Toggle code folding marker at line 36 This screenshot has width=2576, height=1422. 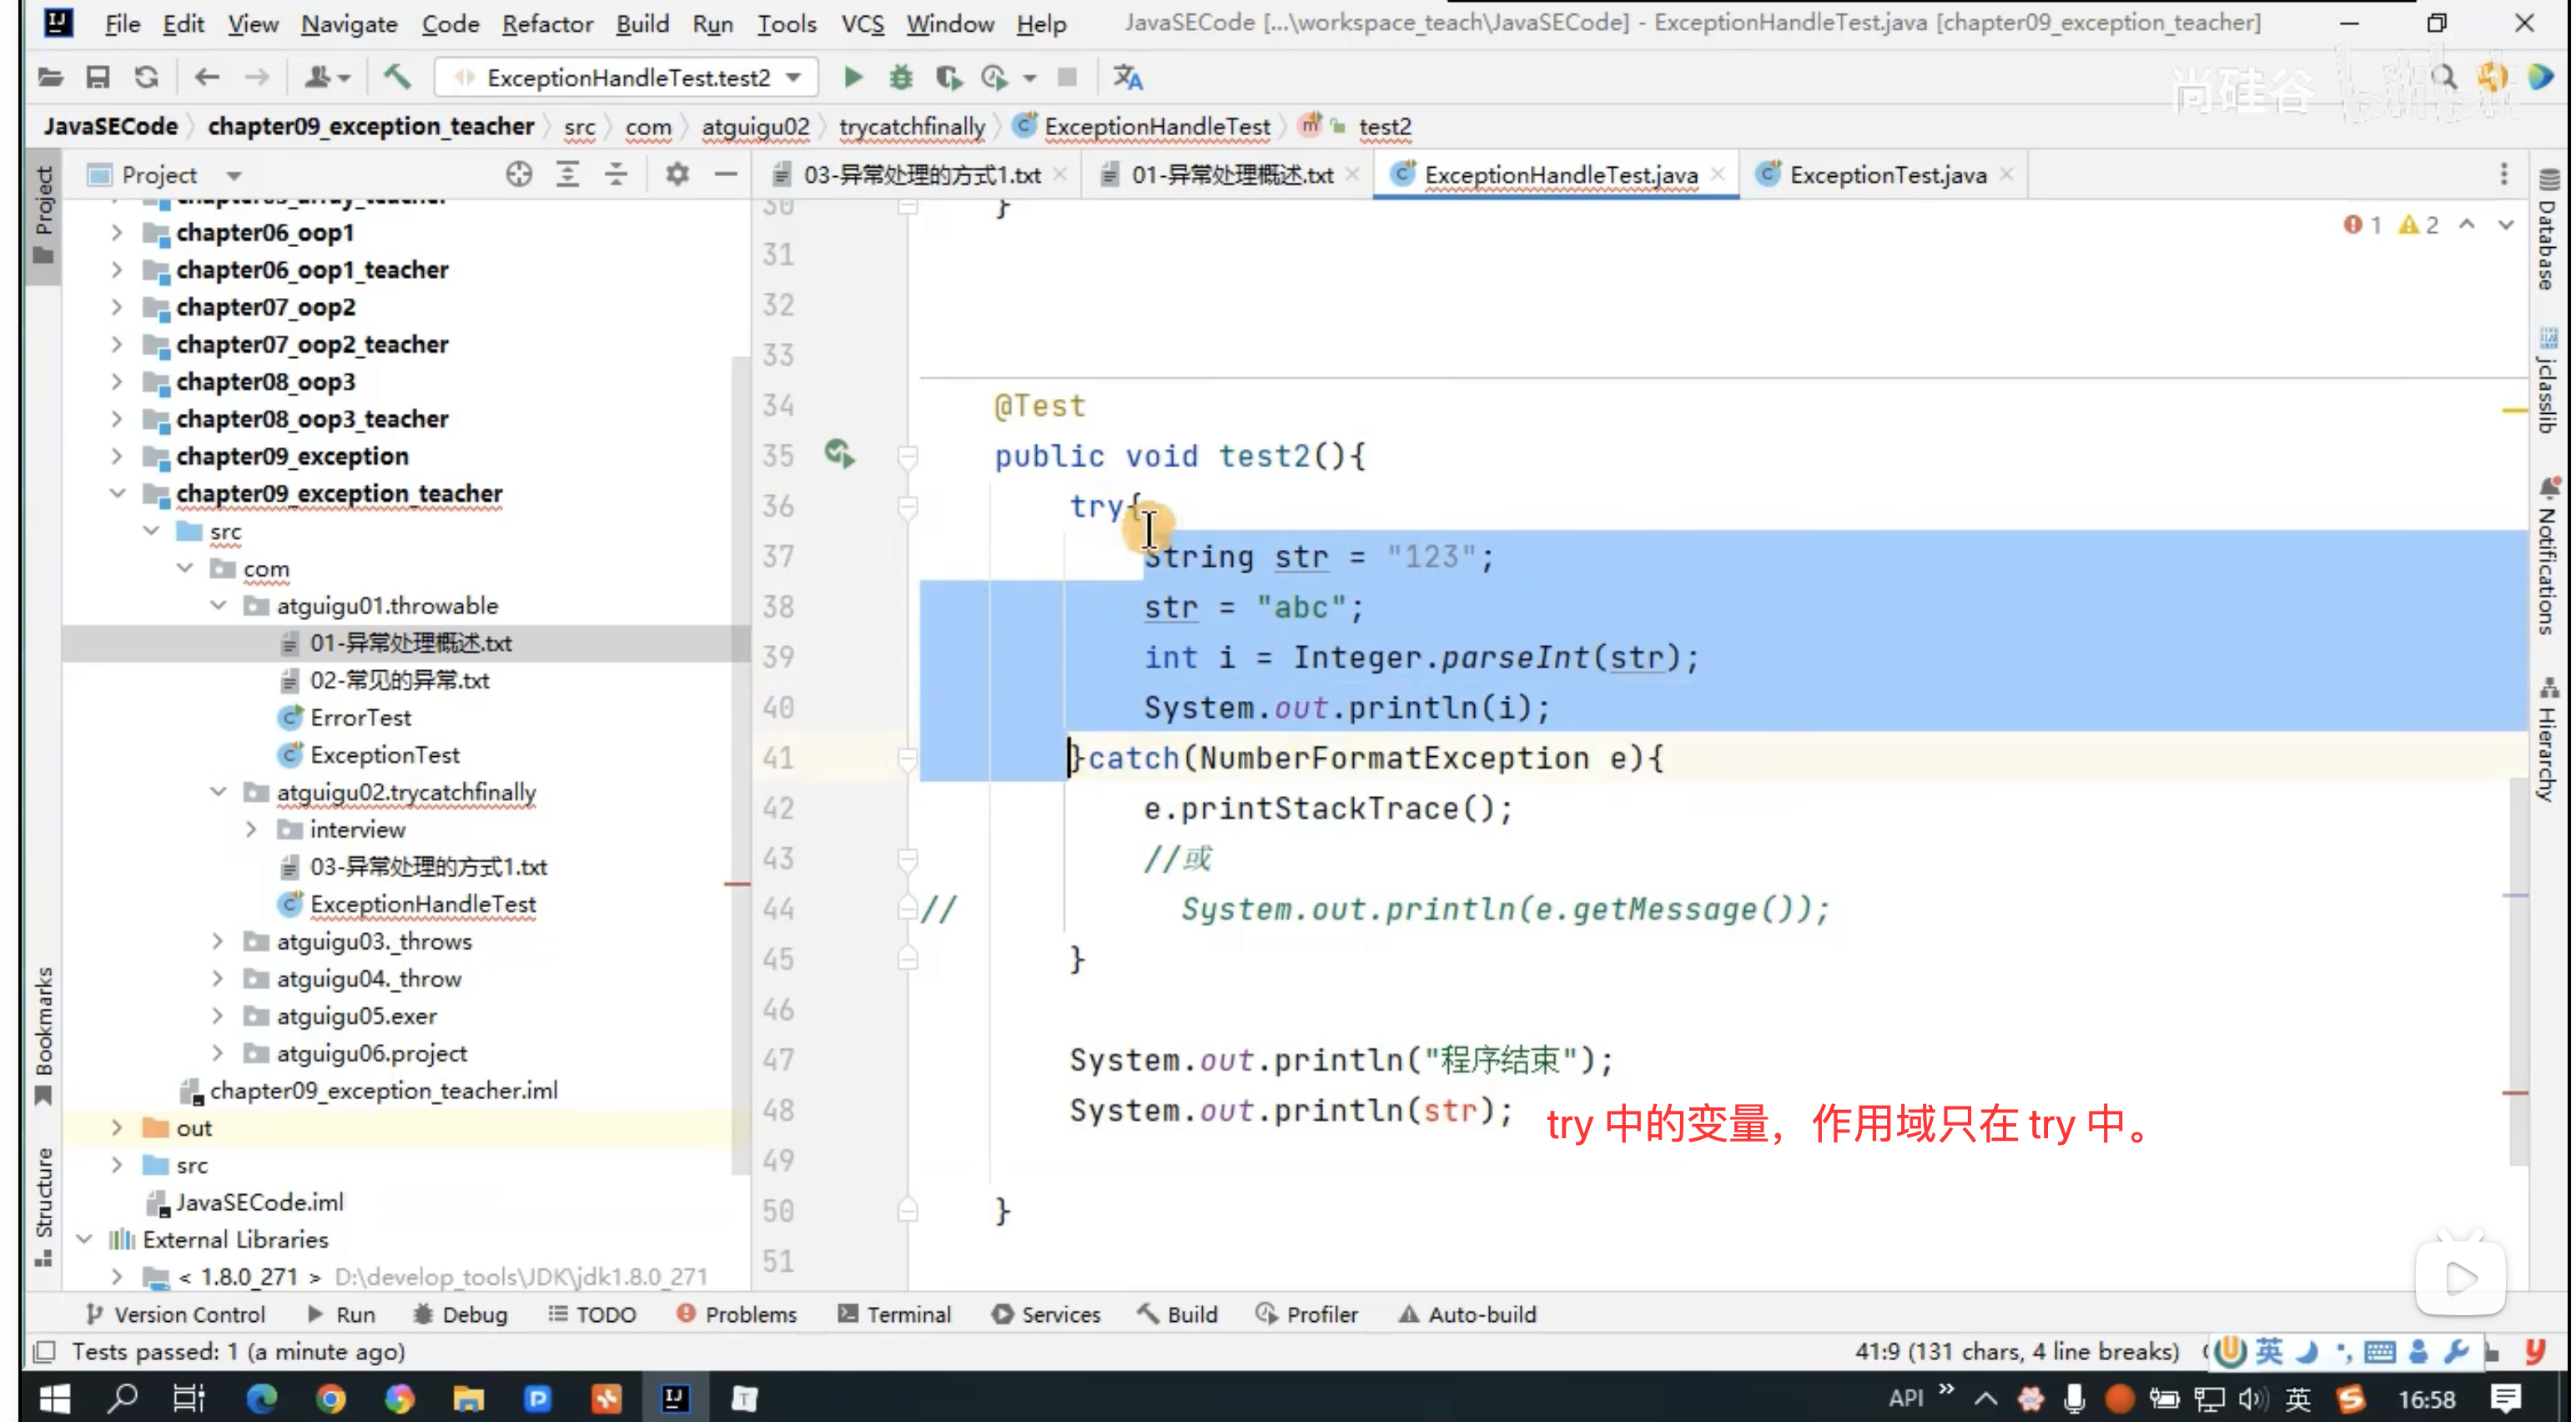908,507
